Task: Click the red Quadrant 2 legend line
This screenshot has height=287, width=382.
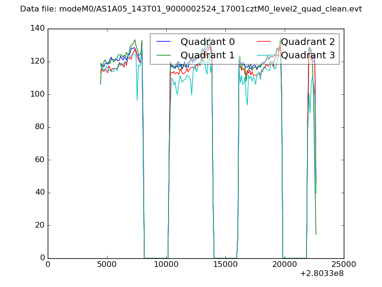Action: (264, 42)
